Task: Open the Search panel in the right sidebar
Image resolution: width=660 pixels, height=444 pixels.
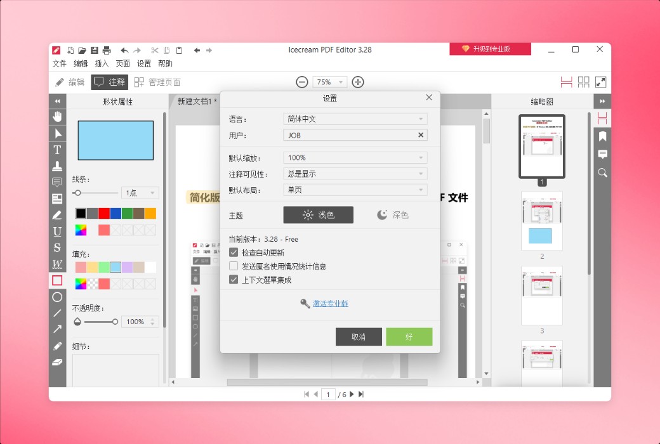Action: click(x=602, y=173)
